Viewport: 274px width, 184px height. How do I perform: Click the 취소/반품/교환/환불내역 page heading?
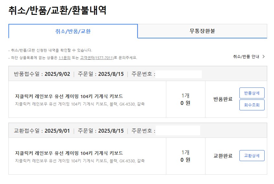[57, 10]
